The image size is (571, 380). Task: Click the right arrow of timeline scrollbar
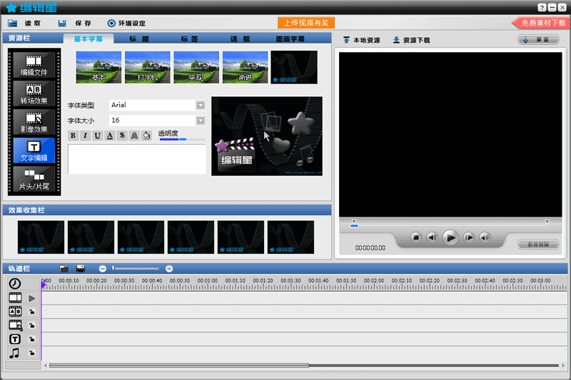pos(563,366)
